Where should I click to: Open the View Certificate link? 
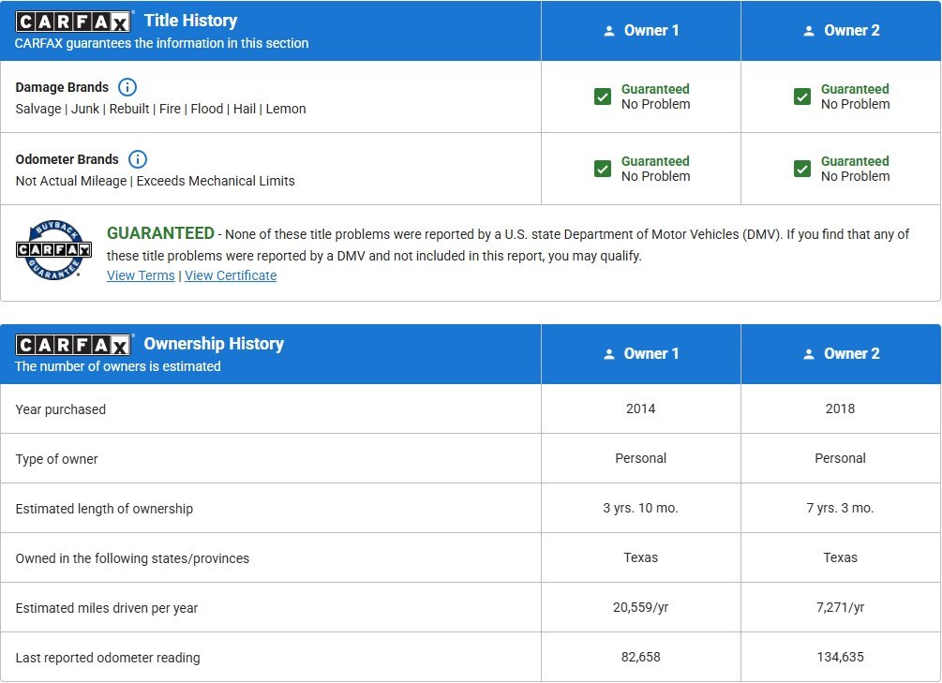click(231, 275)
